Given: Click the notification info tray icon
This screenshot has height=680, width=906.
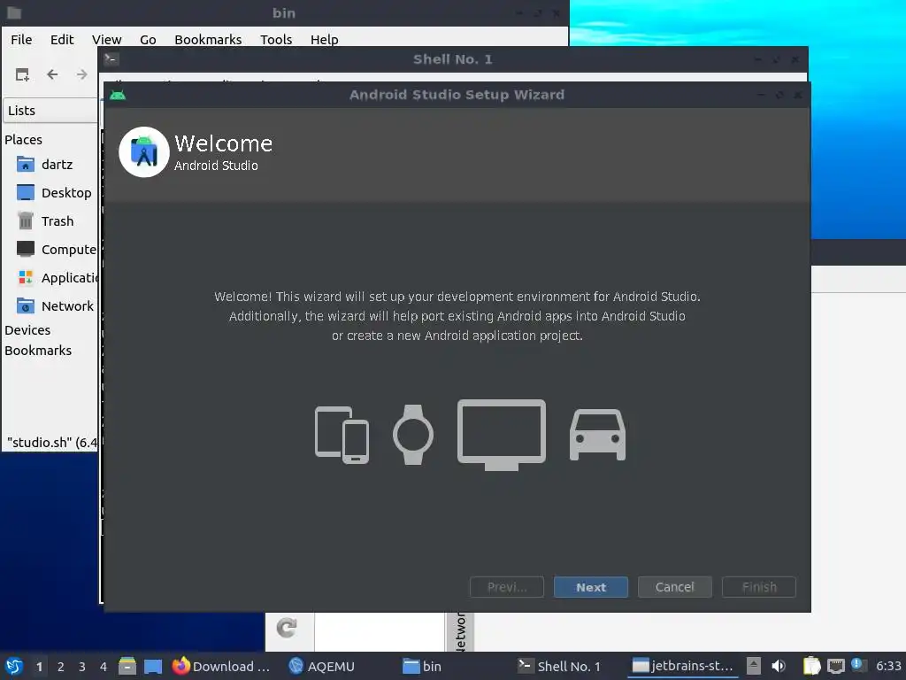Looking at the screenshot, I should (858, 665).
